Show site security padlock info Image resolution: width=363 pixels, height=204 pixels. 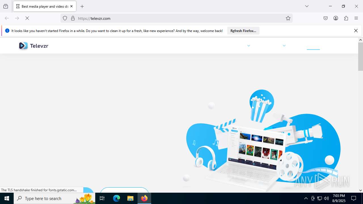tap(73, 18)
